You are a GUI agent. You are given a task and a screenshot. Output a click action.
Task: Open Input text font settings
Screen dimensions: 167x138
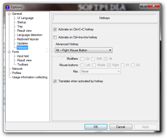click(23, 56)
